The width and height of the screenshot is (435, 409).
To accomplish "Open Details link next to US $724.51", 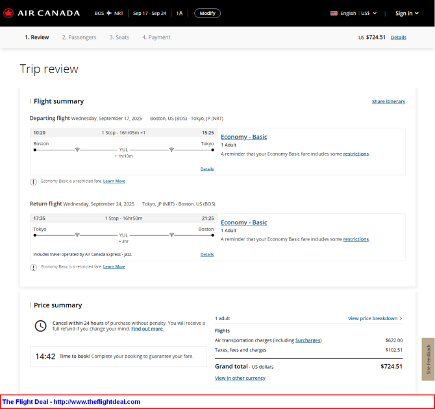I will [399, 38].
